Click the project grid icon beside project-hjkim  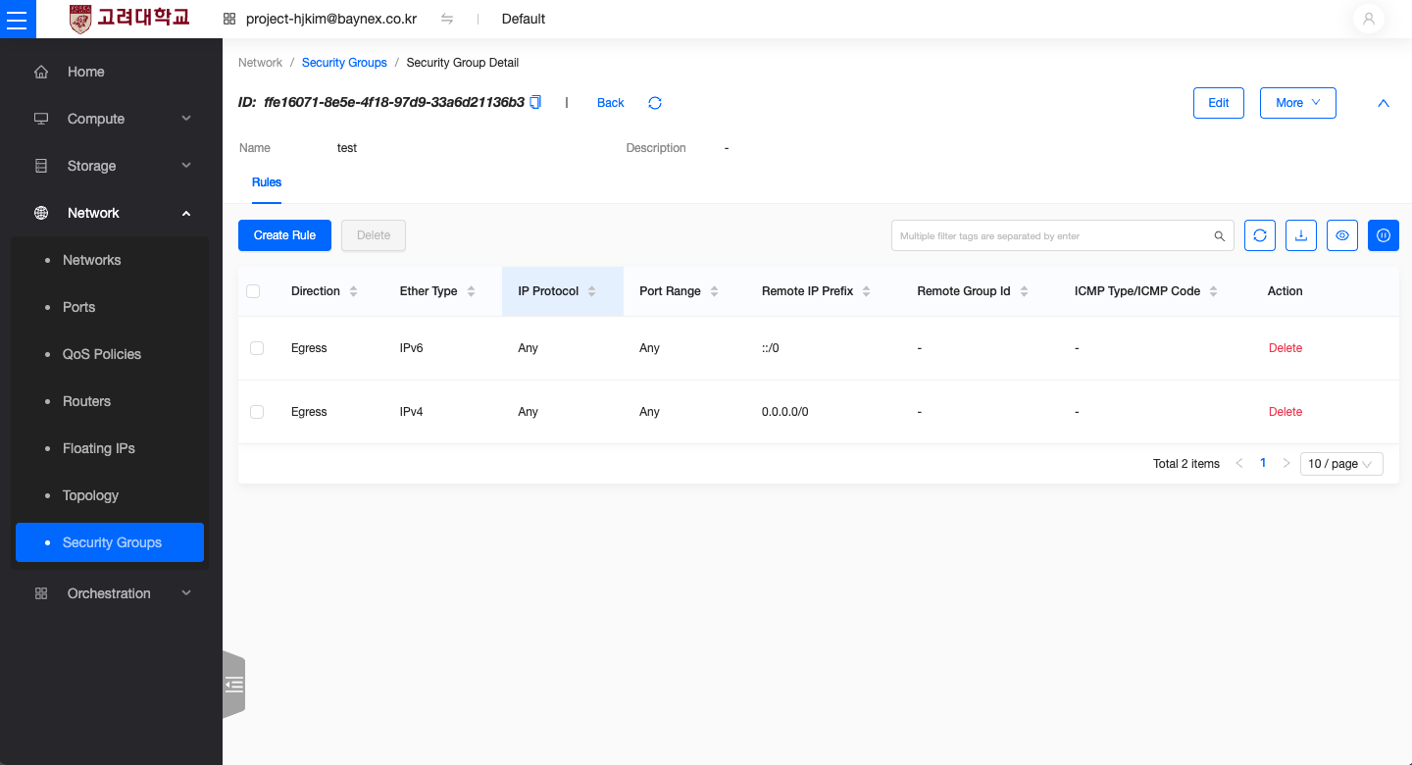pos(229,19)
